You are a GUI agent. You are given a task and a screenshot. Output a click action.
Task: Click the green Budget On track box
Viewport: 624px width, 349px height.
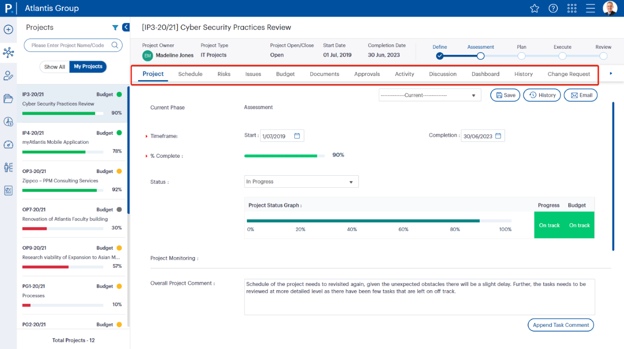[580, 225]
